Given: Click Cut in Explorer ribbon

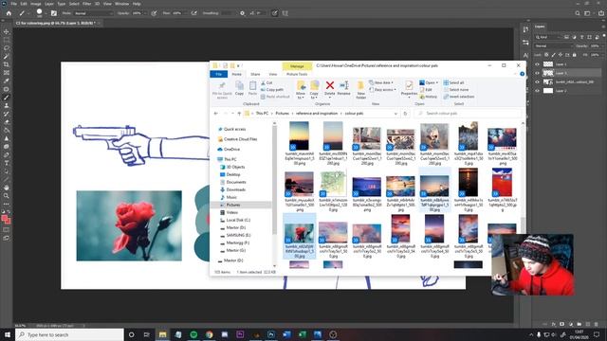Looking at the screenshot, I should pos(267,82).
